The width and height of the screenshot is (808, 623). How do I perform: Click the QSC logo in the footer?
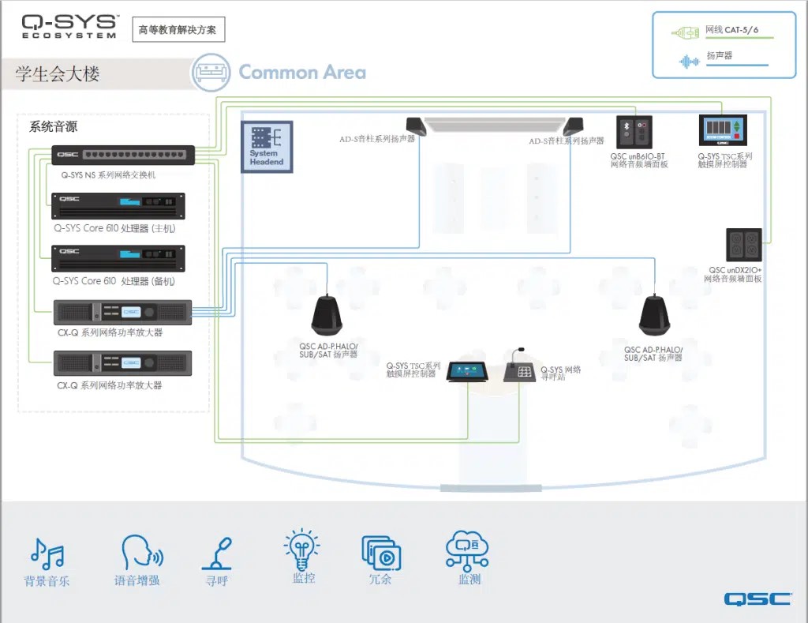pyautogui.click(x=757, y=599)
